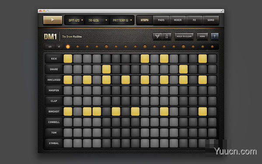The height and width of the screenshot is (164, 262).
Task: Switch to the Steps tab
Action: 145,20
